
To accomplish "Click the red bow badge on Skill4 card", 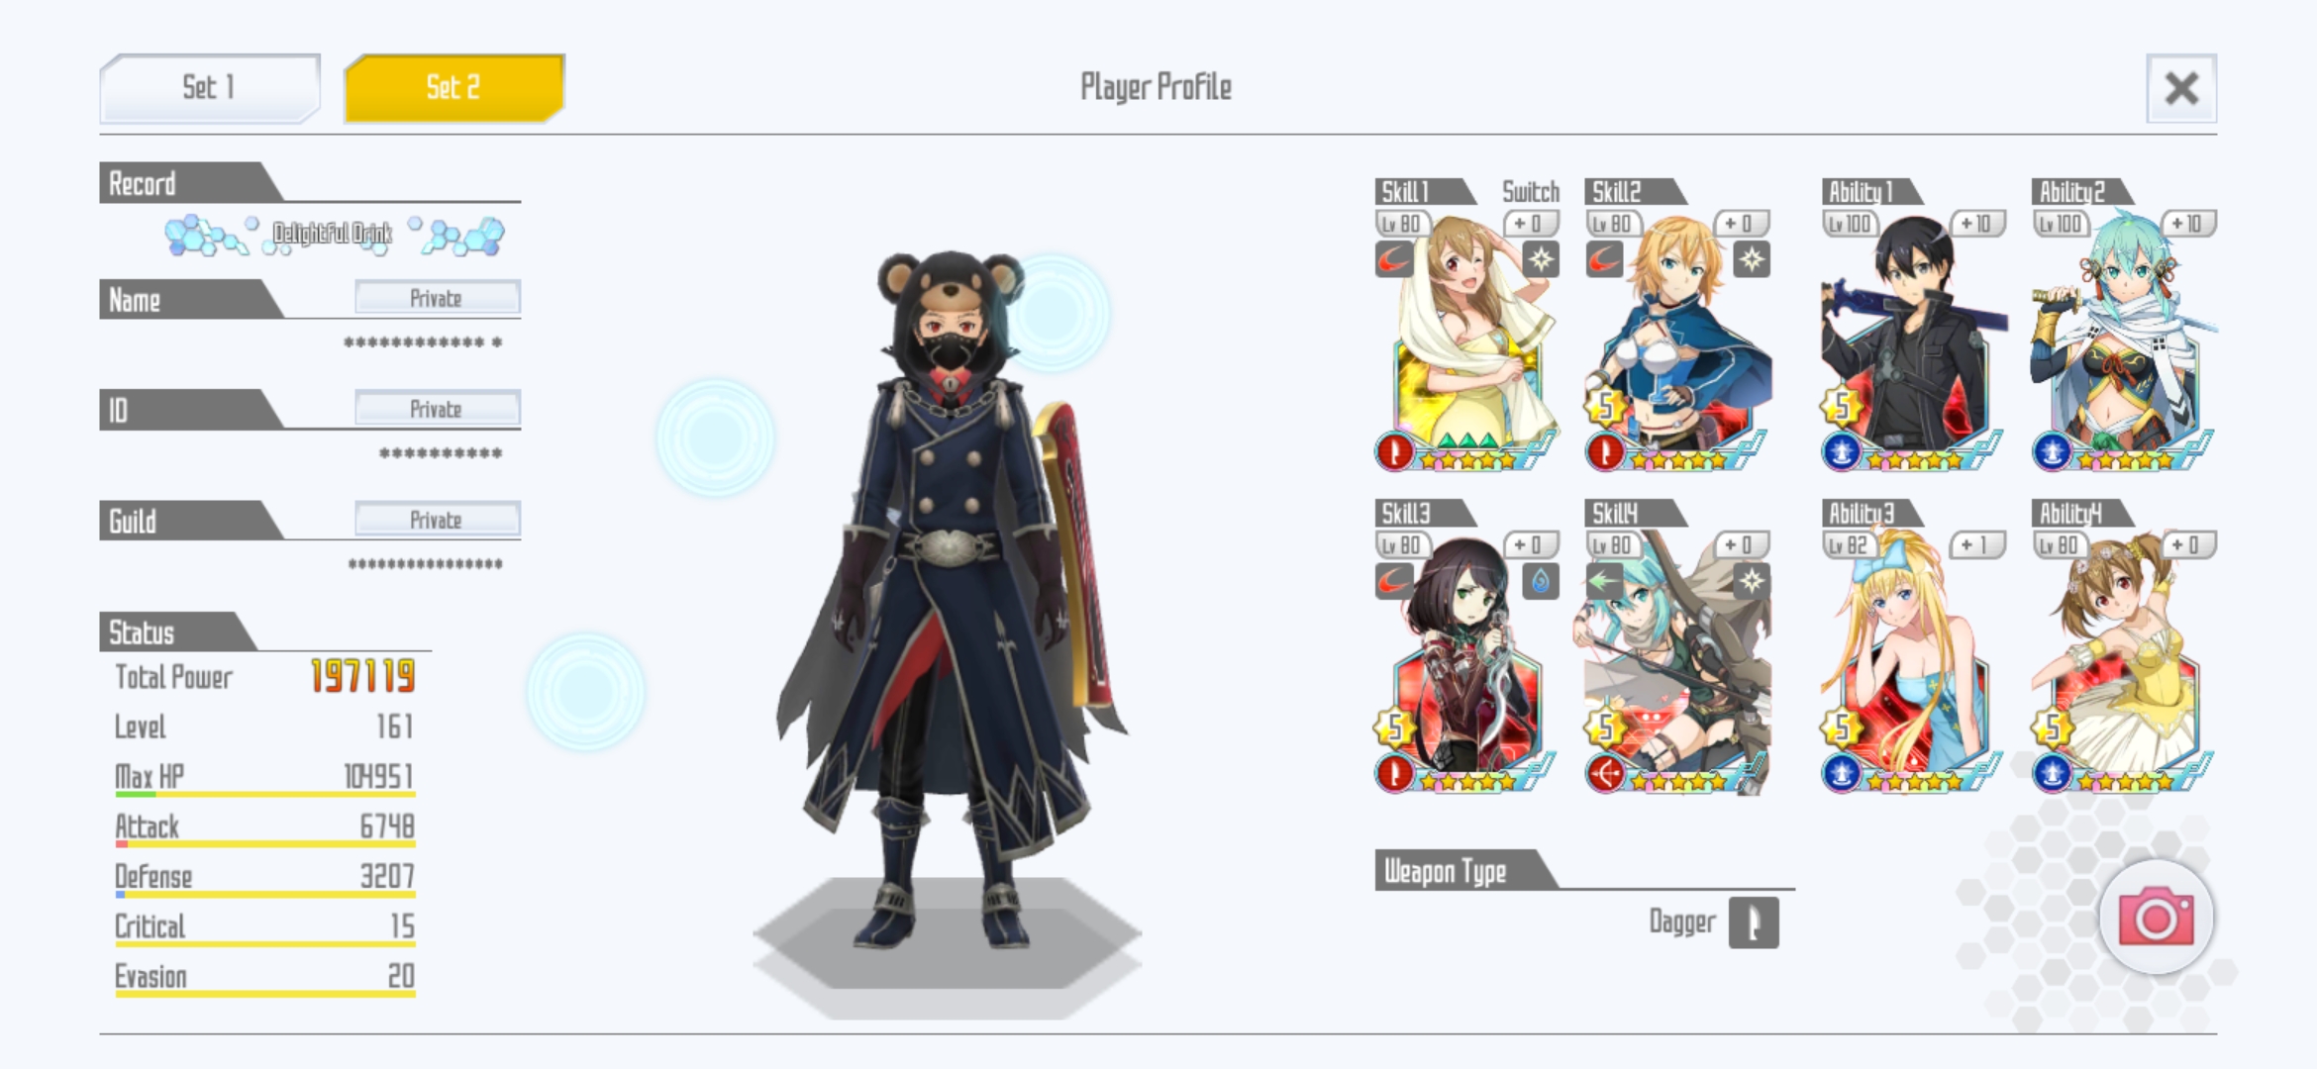I will [1606, 774].
